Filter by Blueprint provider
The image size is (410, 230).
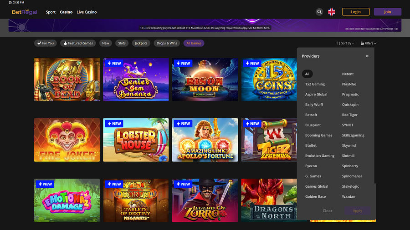coord(313,125)
